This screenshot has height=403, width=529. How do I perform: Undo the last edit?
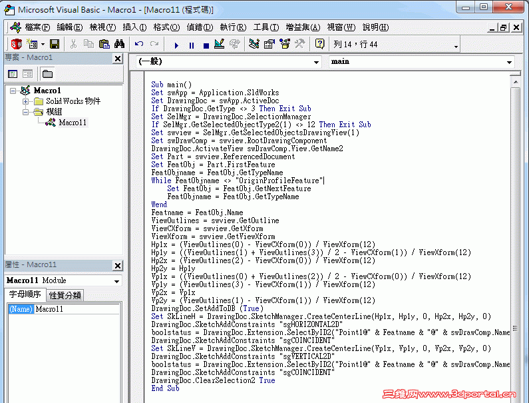139,44
